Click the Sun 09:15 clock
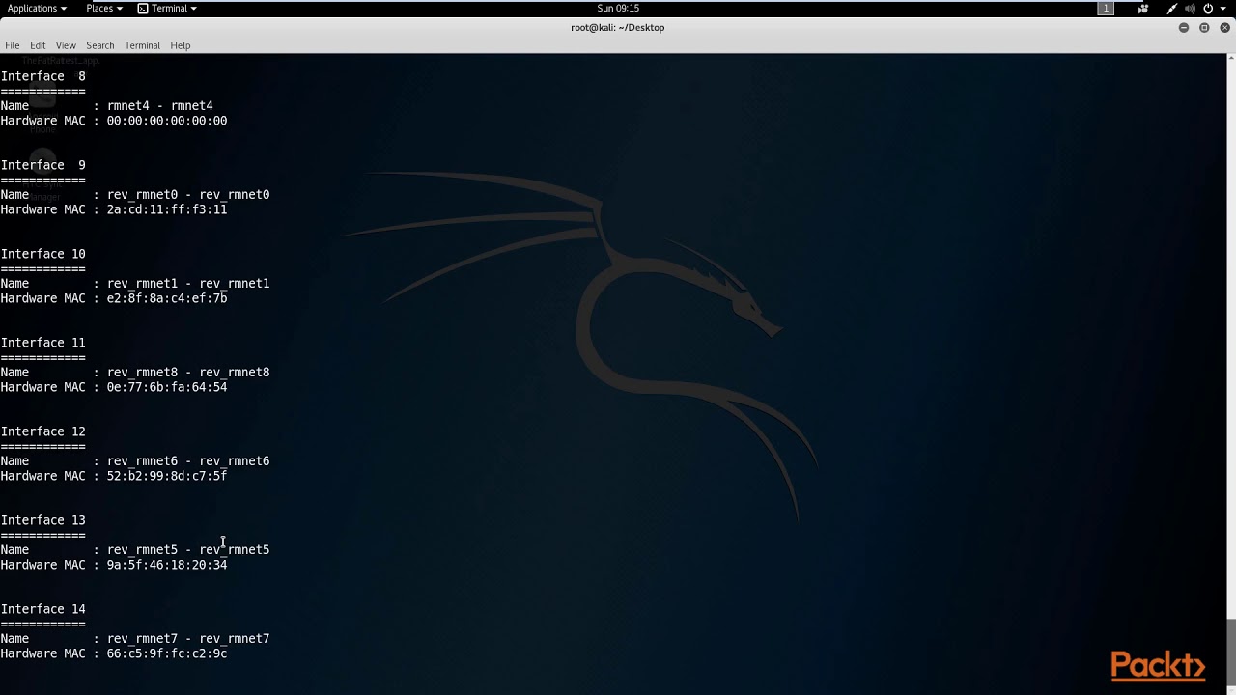This screenshot has width=1236, height=695. 618,8
